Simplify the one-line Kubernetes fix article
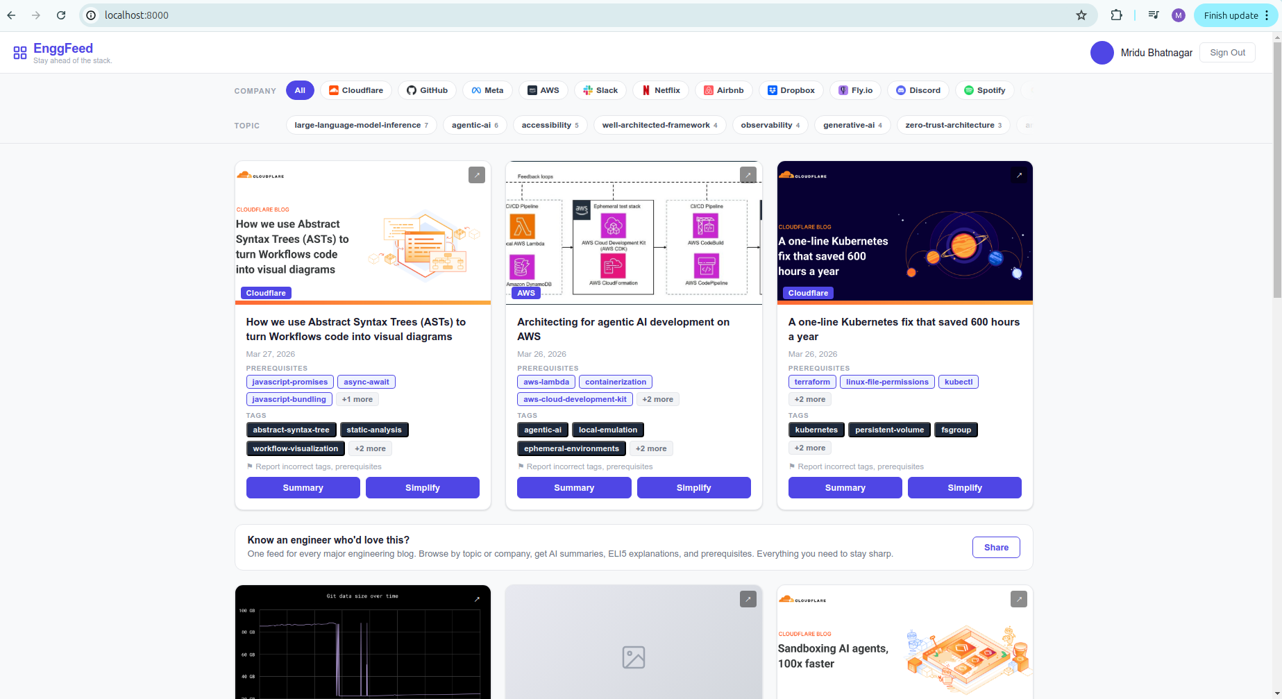 coord(965,487)
